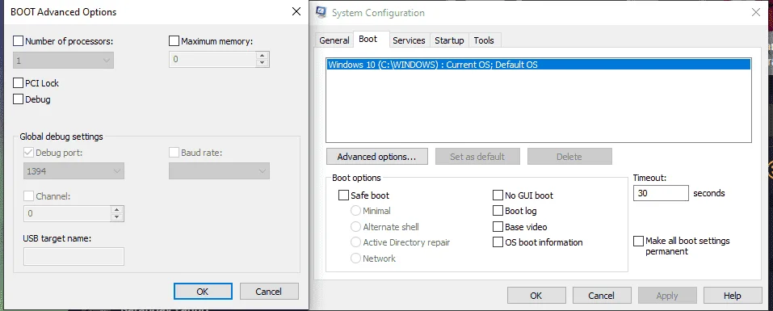773x311 pixels.
Task: Toggle the Baud rate checkbox
Action: [x=174, y=153]
